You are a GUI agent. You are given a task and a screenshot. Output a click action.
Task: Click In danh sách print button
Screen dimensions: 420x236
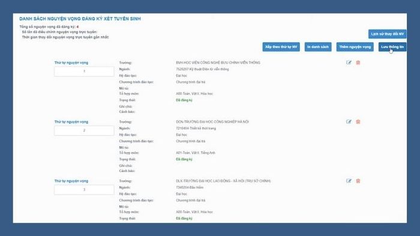coord(318,47)
